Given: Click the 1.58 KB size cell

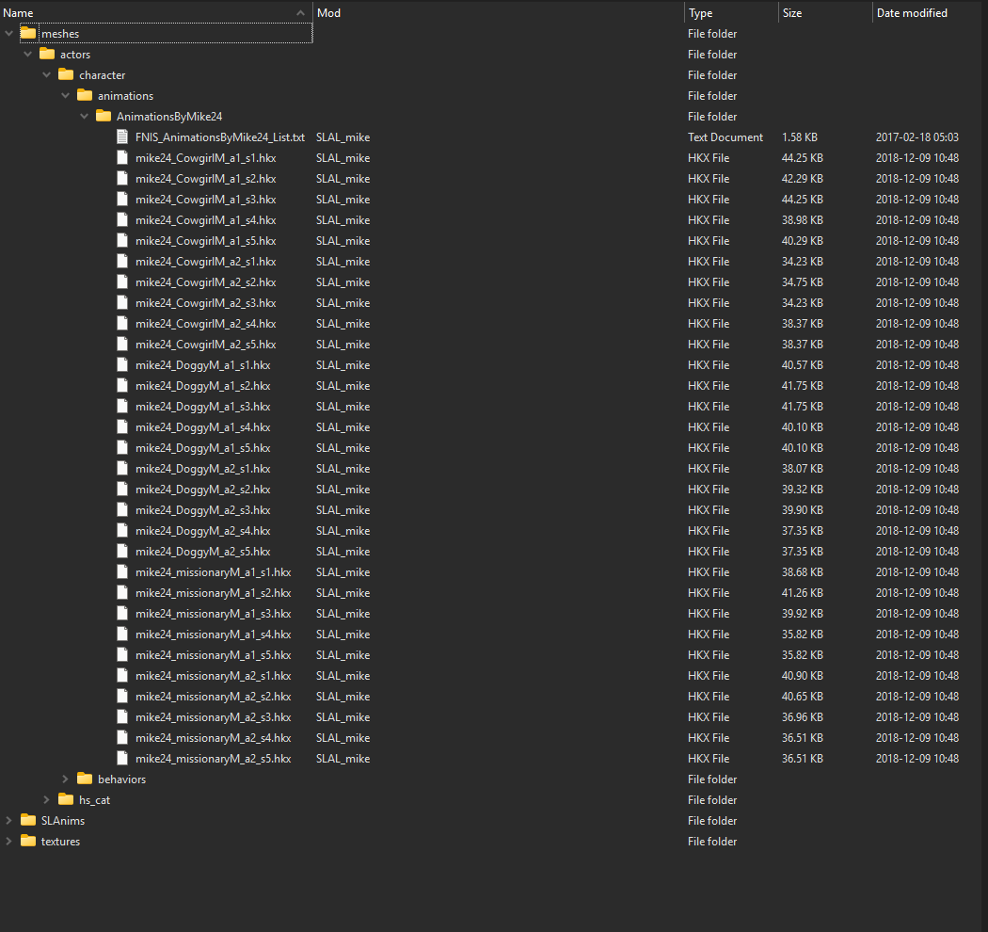Looking at the screenshot, I should click(x=800, y=137).
